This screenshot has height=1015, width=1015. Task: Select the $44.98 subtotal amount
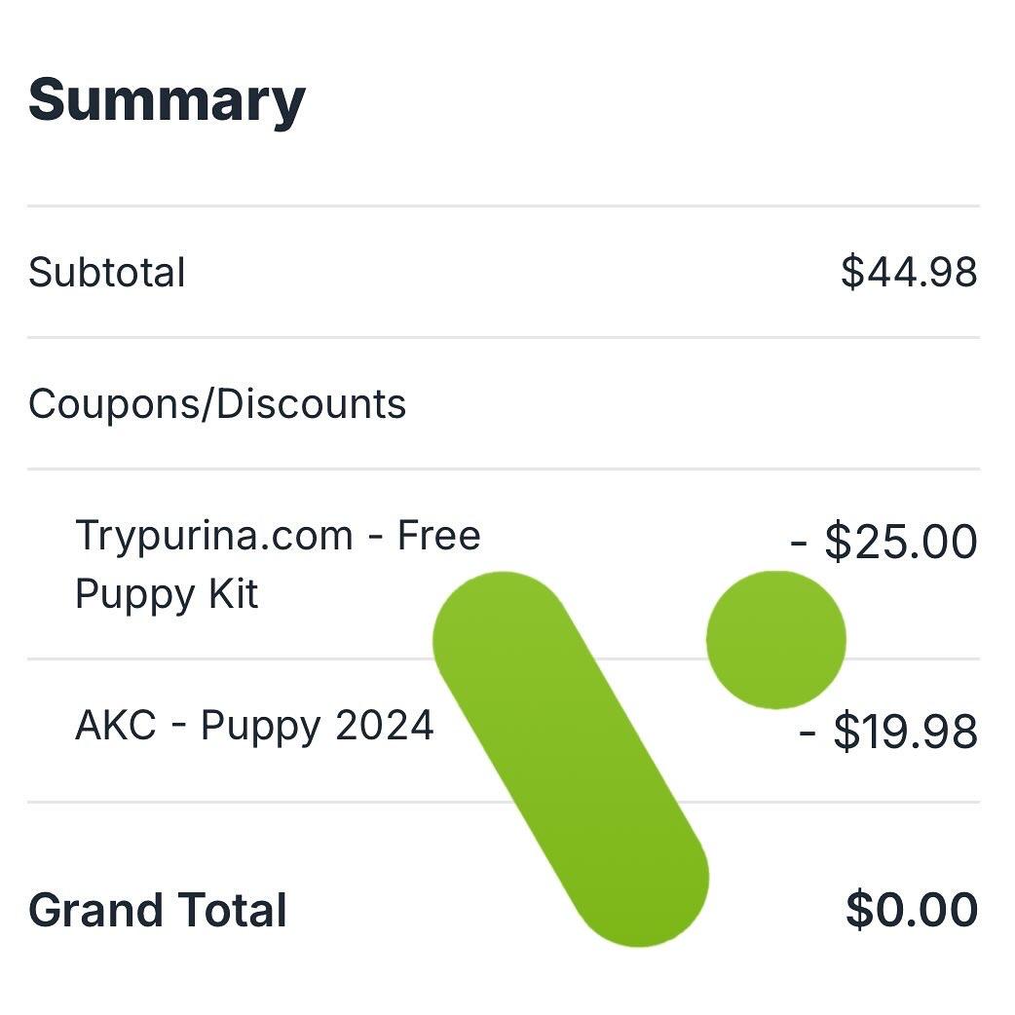click(909, 272)
